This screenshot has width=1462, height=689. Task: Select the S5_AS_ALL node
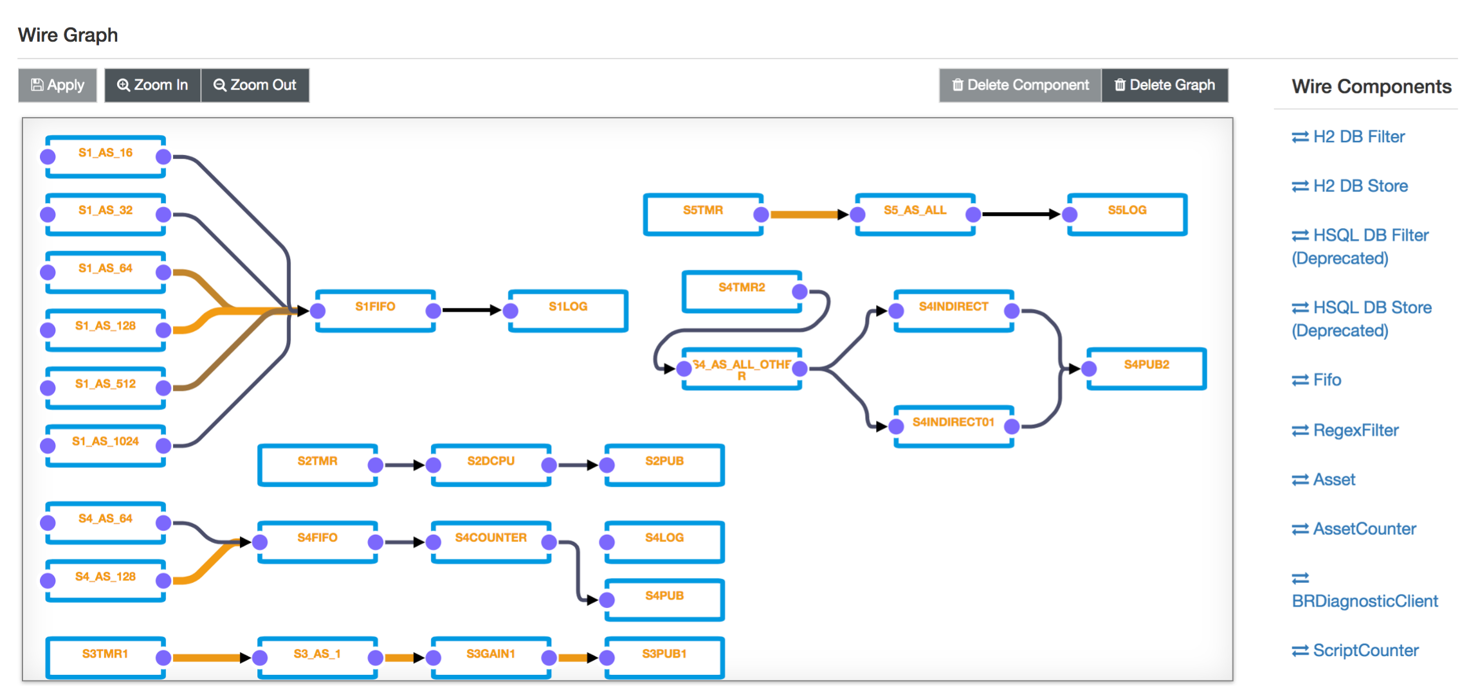[916, 214]
